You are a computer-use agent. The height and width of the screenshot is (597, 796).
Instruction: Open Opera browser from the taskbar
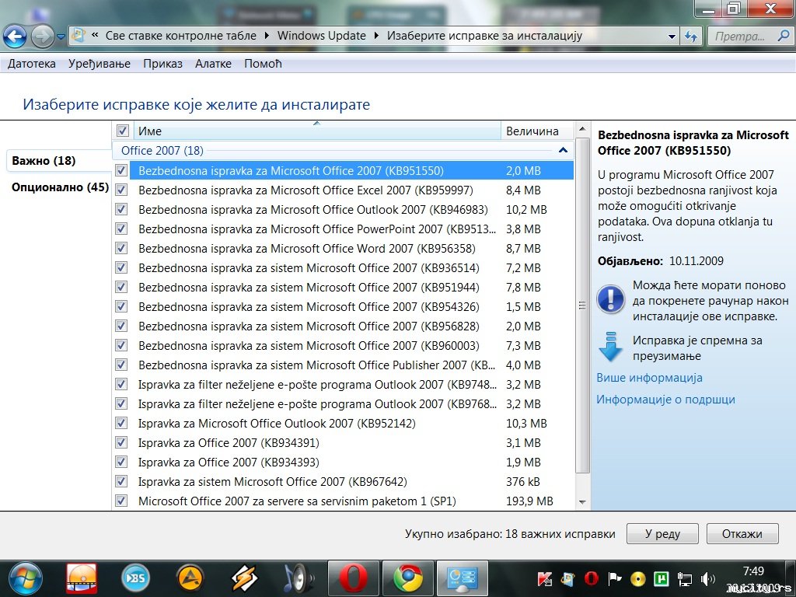tap(354, 578)
